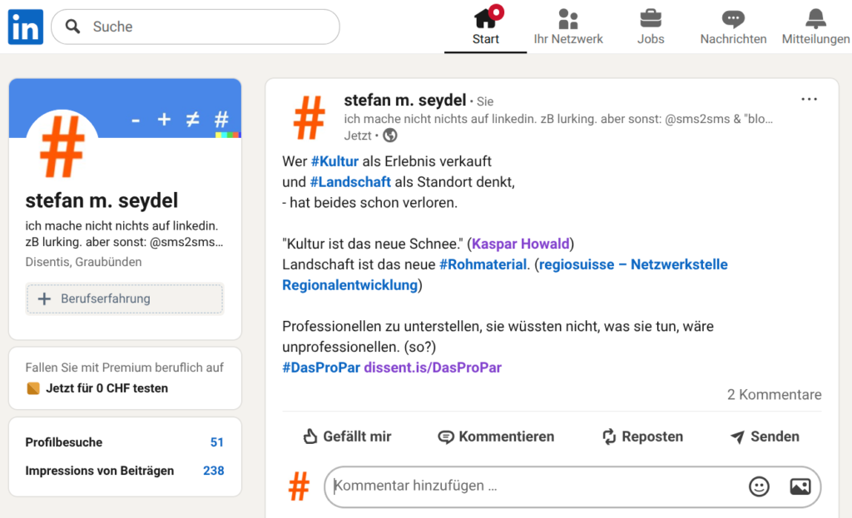Click Jetzt für 0 CHF testen link
This screenshot has width=852, height=518.
pos(106,388)
